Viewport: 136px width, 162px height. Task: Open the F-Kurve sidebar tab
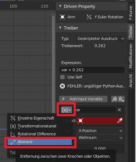click(131, 13)
